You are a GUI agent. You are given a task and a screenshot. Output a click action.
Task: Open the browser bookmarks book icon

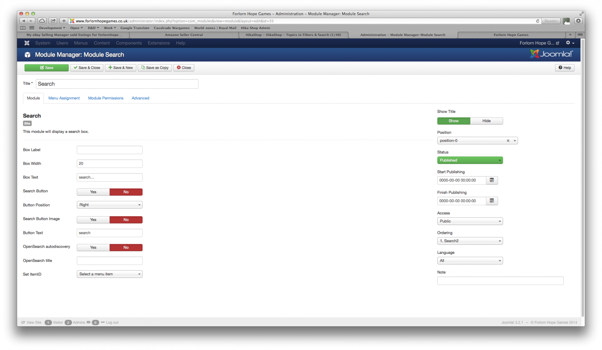click(x=23, y=28)
